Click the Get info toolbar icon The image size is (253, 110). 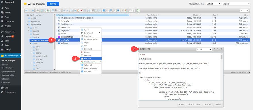[x=118, y=10]
